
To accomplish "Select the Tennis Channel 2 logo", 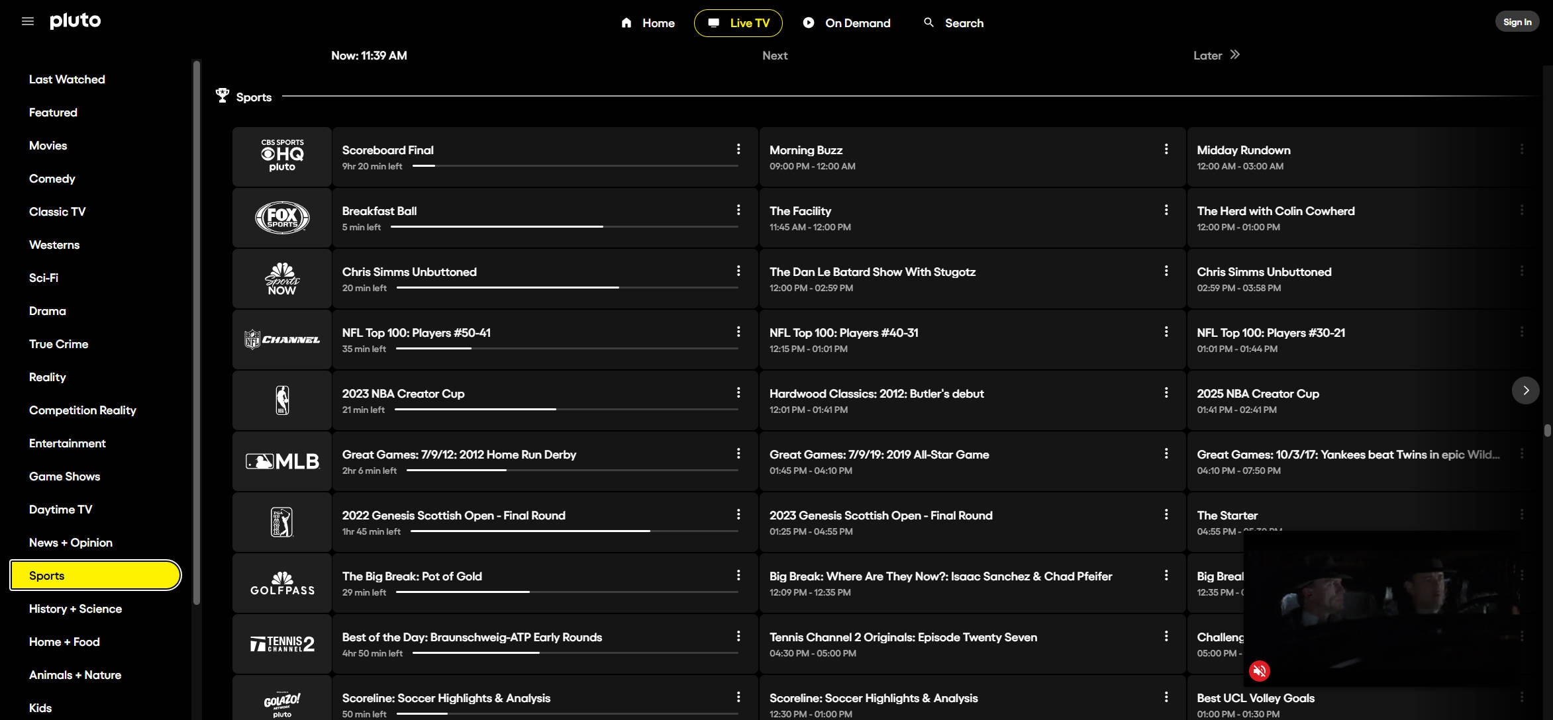I will coord(282,643).
